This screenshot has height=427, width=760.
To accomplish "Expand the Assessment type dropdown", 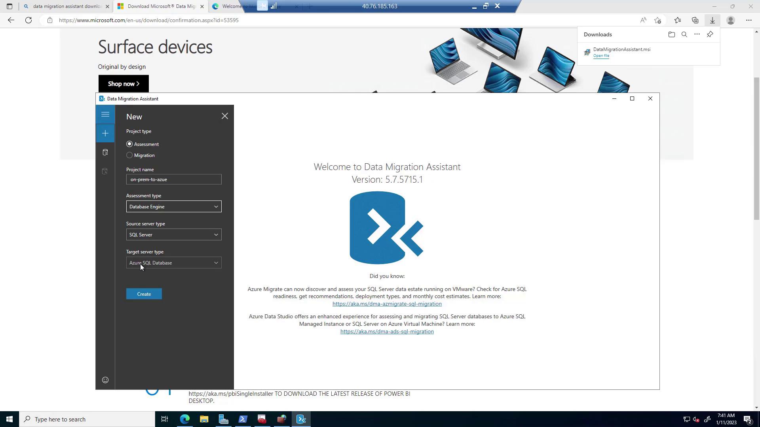I will (x=174, y=207).
